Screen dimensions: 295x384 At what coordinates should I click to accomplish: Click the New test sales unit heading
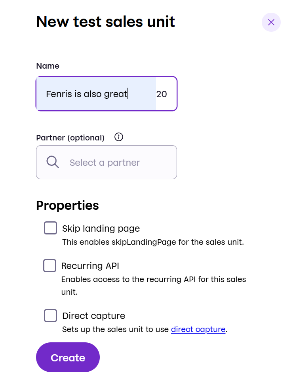click(105, 22)
